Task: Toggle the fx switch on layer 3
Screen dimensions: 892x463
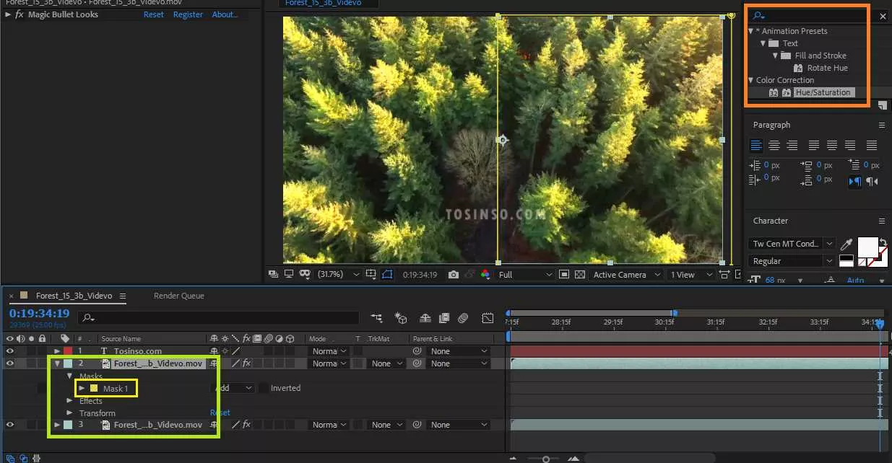Action: (x=246, y=425)
